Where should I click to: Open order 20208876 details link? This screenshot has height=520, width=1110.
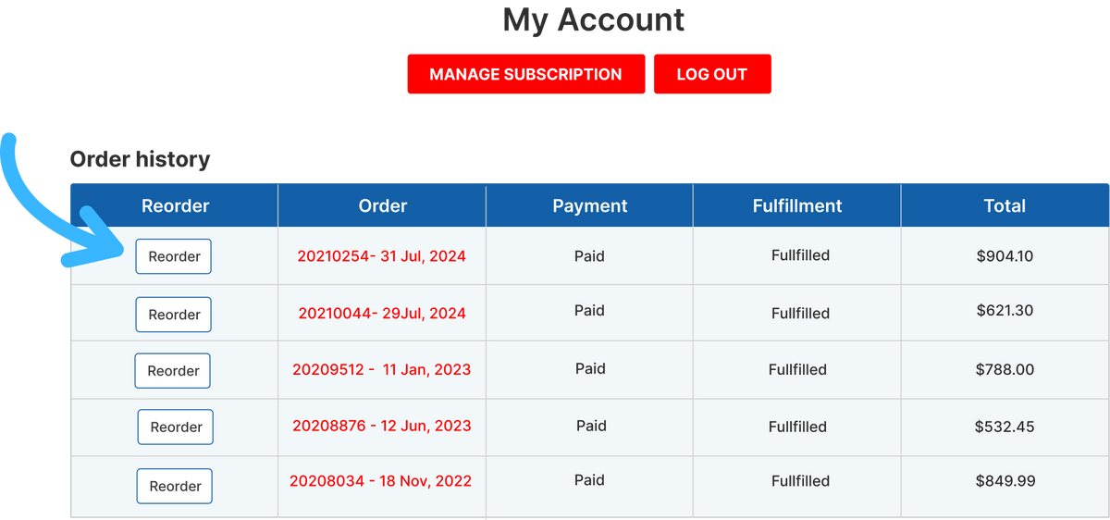[382, 426]
